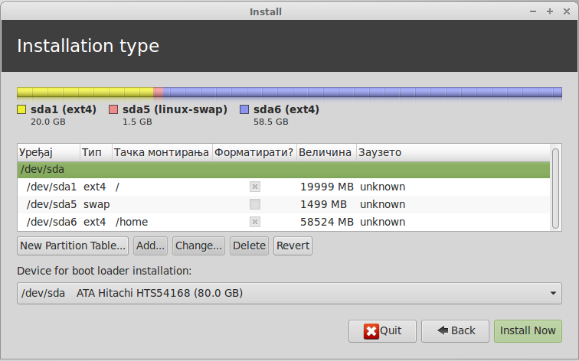Select the /dev/sda6 /home partition row

coord(153,222)
